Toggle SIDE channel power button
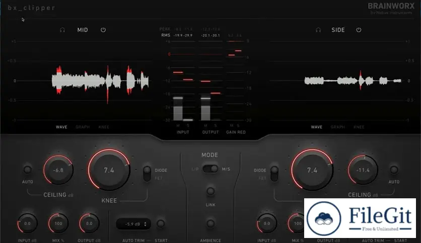 [359, 30]
